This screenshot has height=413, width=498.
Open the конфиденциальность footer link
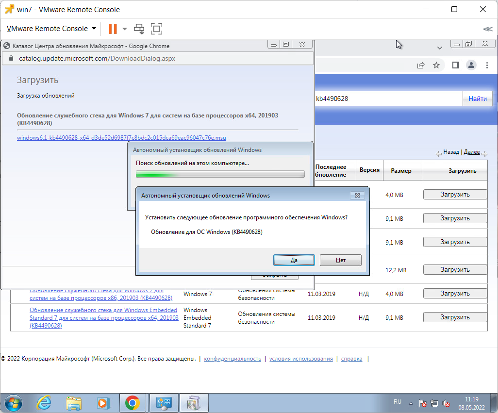pos(232,359)
